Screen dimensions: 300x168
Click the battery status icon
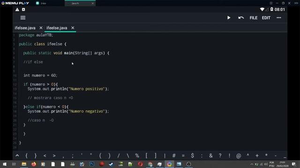(272, 9)
